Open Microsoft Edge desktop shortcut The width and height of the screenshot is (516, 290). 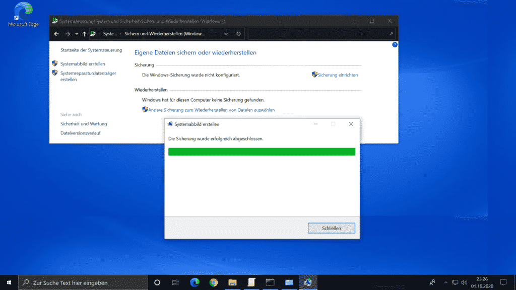[x=23, y=15]
